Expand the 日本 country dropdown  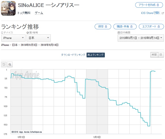click(x=39, y=38)
